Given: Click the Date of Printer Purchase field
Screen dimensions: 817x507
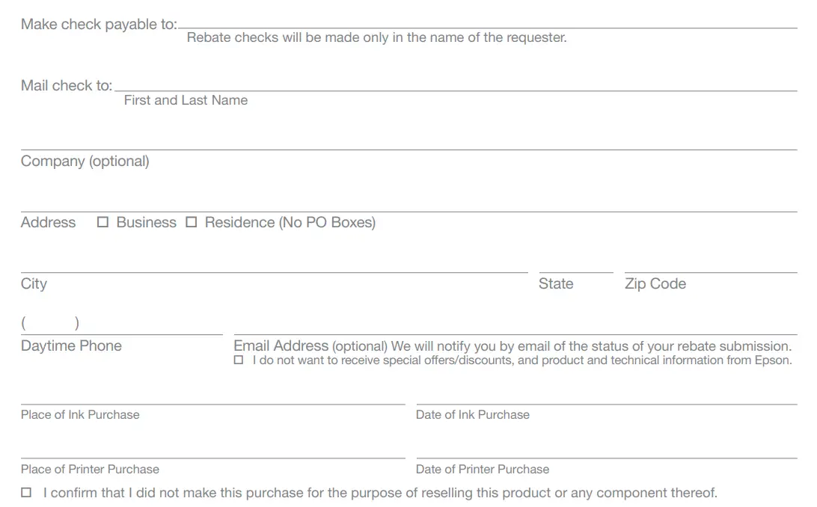Looking at the screenshot, I should (607, 450).
